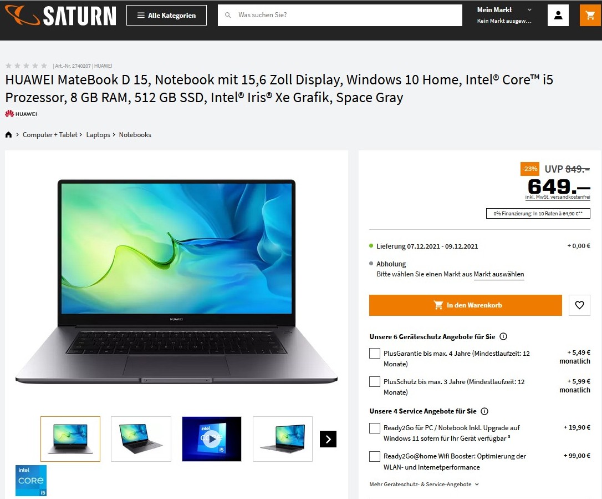Expand Mehr Geräteschutz- & Service-Angebote
This screenshot has width=602, height=499.
coord(424,485)
